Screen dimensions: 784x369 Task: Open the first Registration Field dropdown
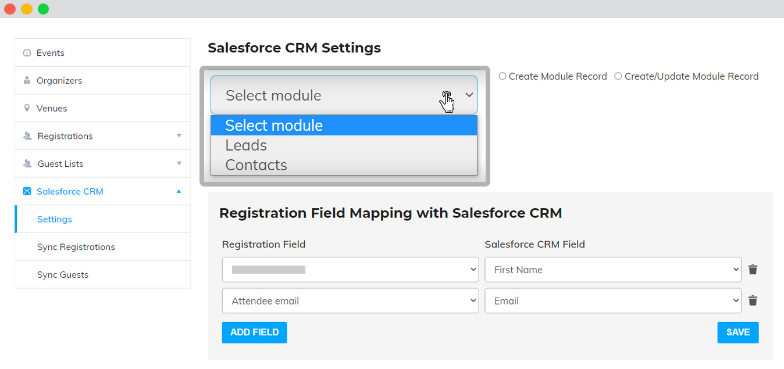coord(350,270)
